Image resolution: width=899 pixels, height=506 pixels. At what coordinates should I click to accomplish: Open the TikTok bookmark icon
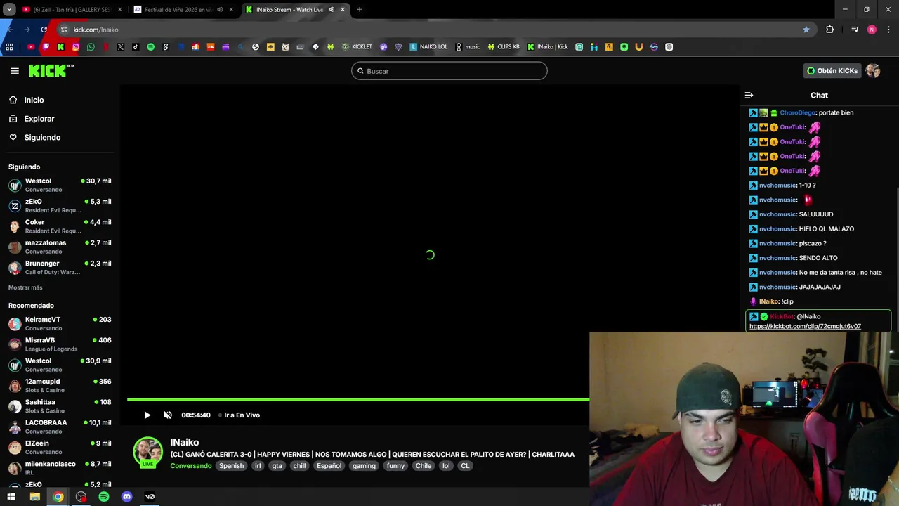136,47
